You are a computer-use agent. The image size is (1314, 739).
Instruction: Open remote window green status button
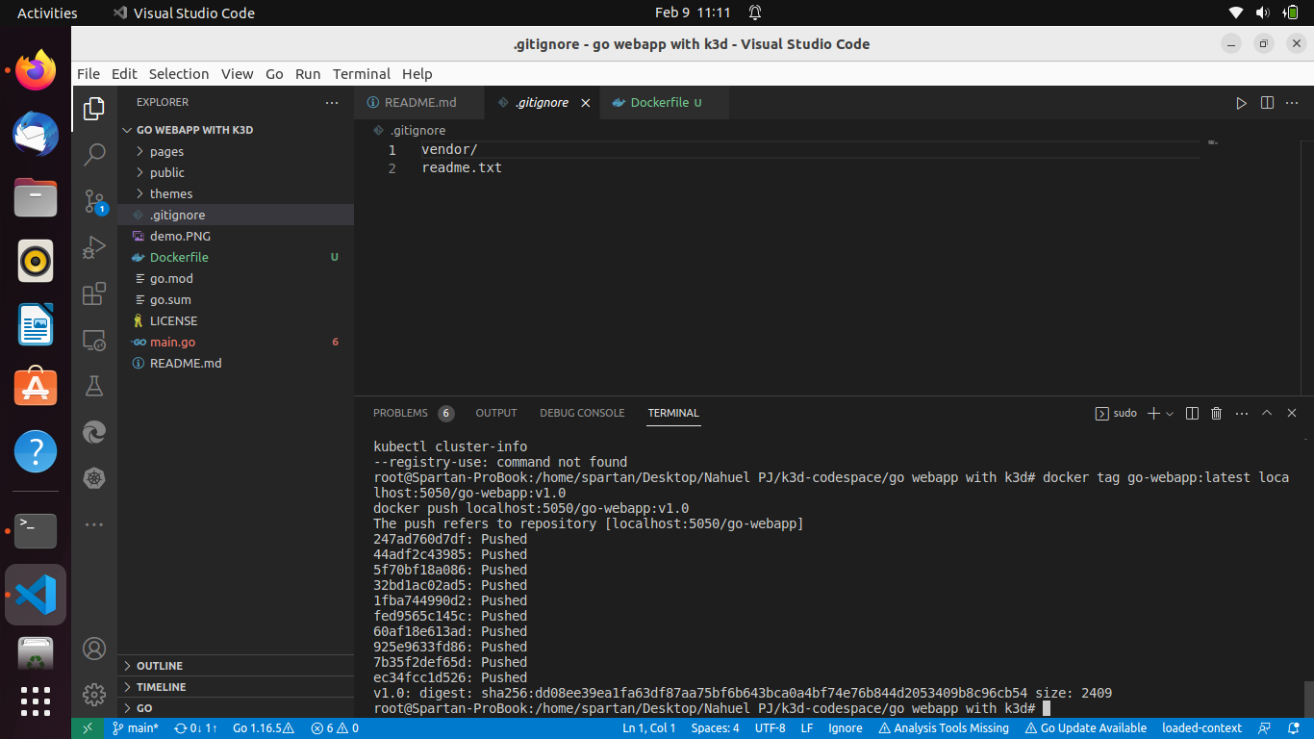88,728
